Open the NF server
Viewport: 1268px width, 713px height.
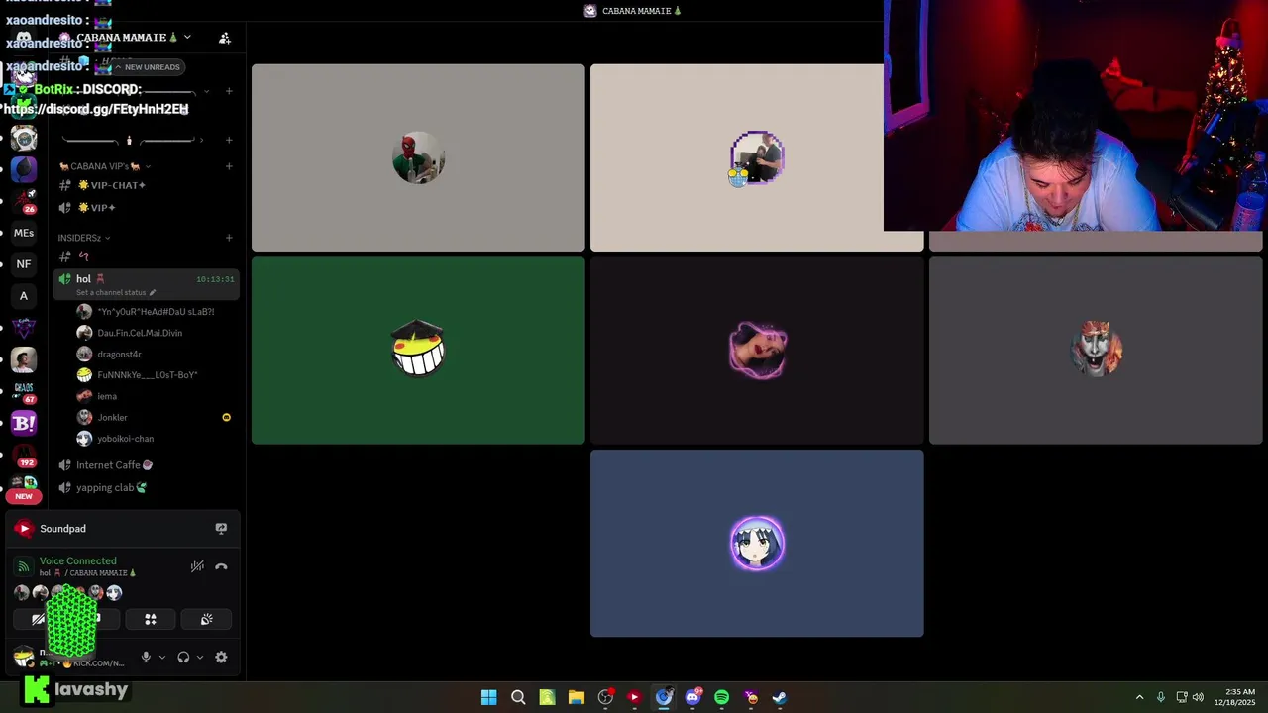pos(24,264)
